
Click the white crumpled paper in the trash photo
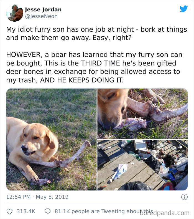[119, 171]
